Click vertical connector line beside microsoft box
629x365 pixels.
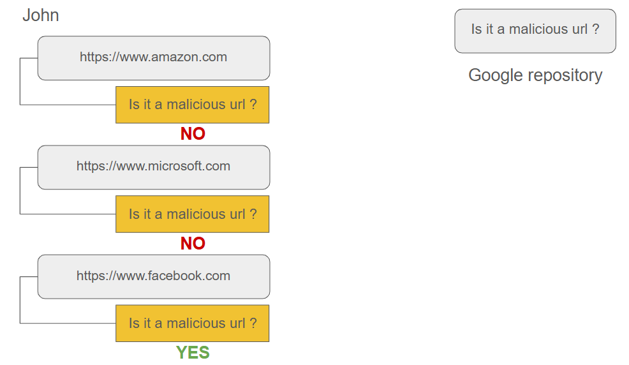pyautogui.click(x=20, y=191)
